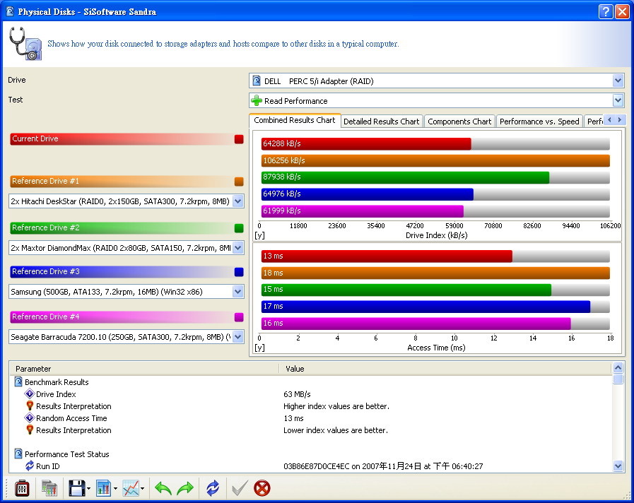Click the Value column header

[445, 369]
